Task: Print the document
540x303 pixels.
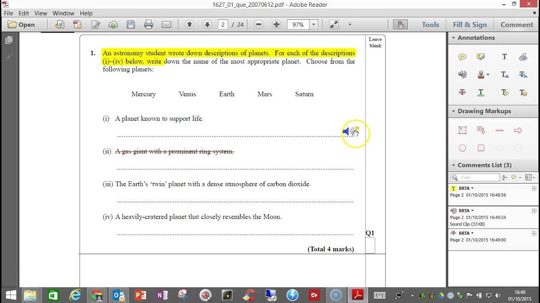Action: click(148, 24)
